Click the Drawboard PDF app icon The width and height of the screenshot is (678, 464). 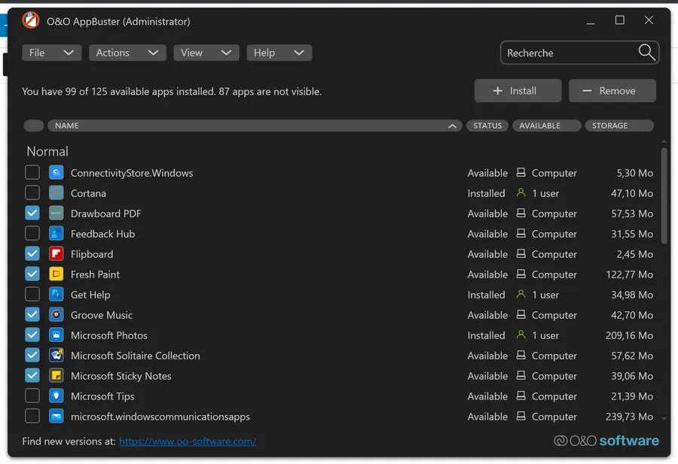[56, 214]
